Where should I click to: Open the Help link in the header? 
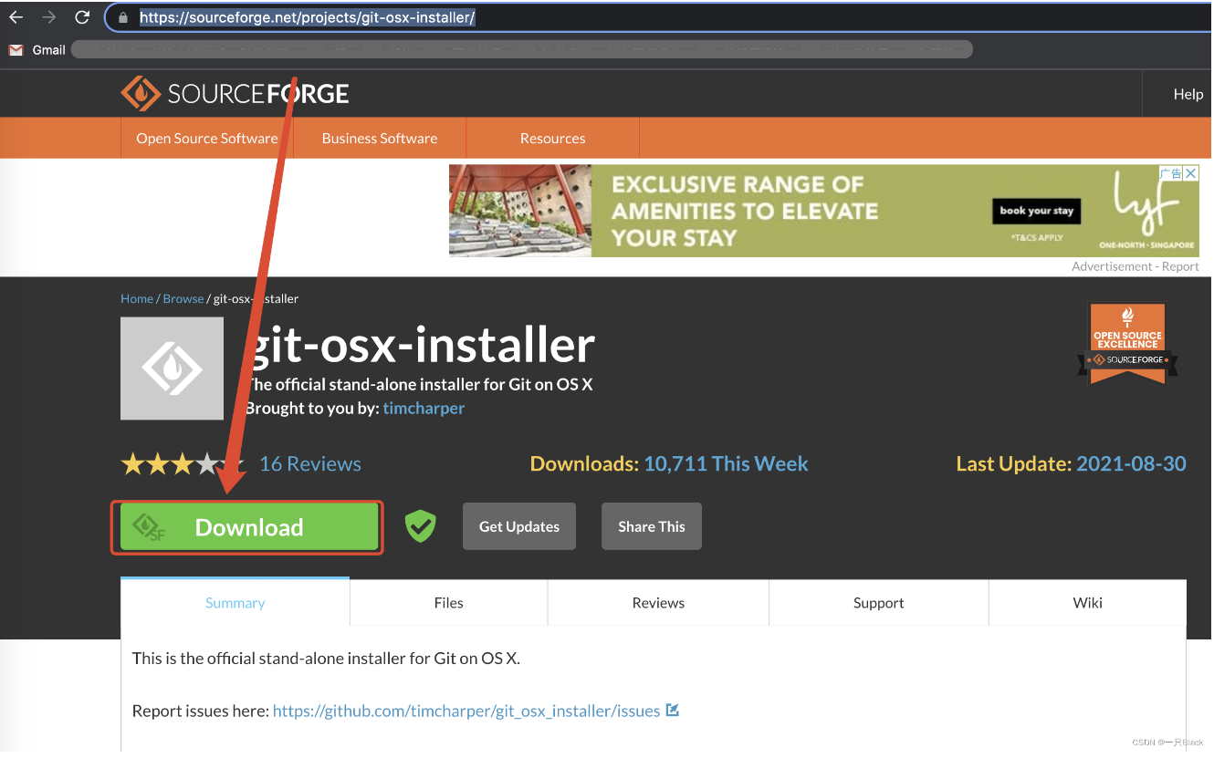point(1188,94)
